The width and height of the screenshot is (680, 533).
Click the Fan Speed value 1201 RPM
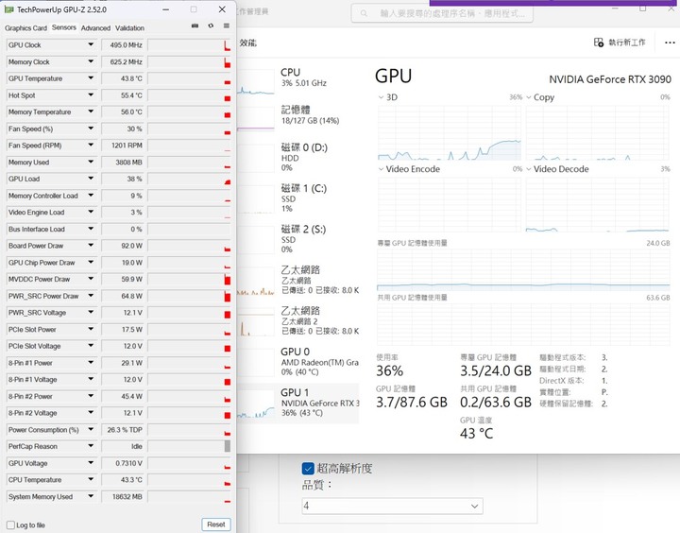(x=123, y=145)
